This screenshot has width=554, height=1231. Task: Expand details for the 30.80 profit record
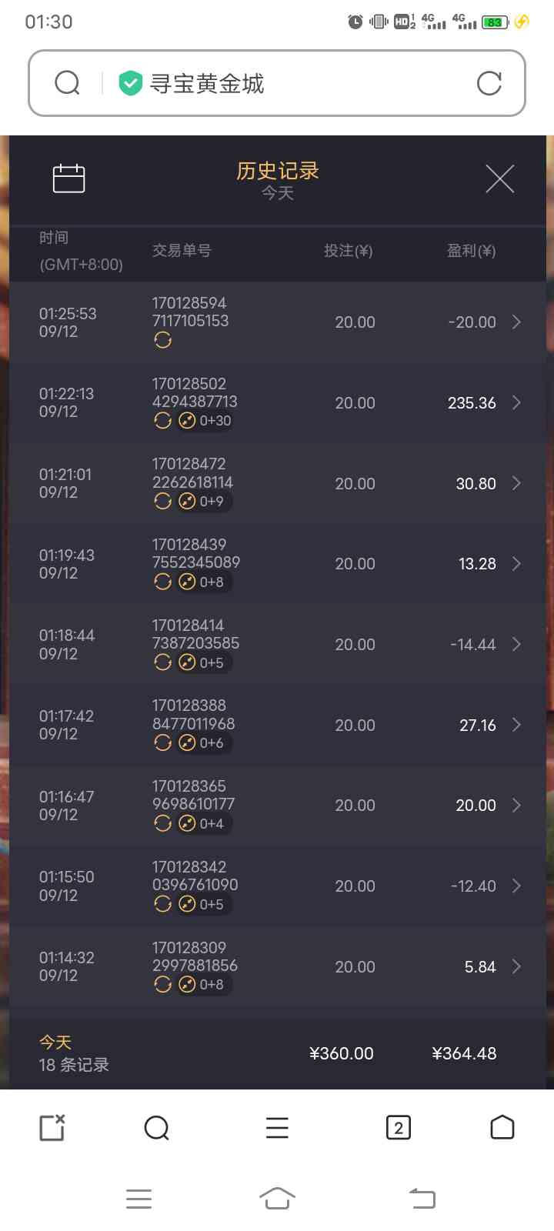[x=516, y=483]
